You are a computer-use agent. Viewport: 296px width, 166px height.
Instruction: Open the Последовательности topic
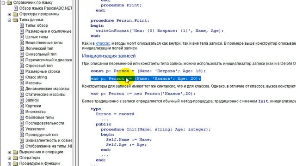point(45,123)
